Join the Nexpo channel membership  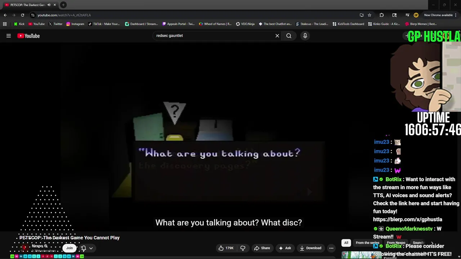pos(70,248)
